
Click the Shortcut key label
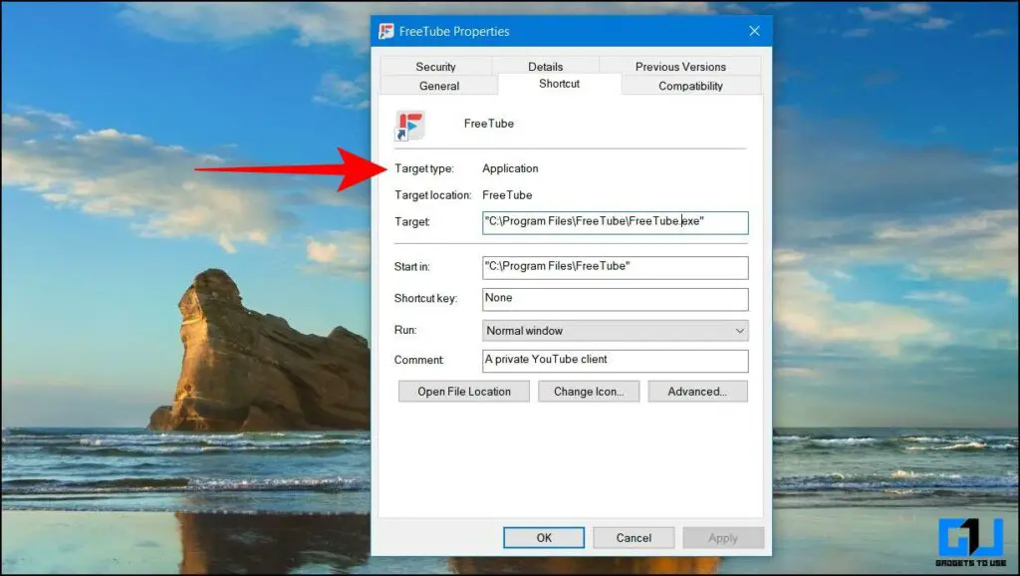click(425, 298)
